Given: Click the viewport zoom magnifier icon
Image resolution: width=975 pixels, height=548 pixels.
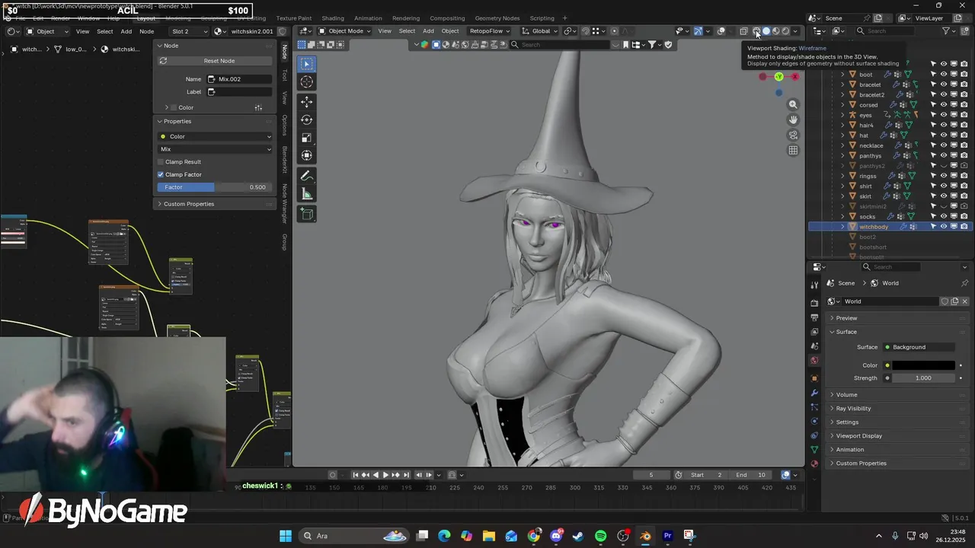Looking at the screenshot, I should (793, 104).
